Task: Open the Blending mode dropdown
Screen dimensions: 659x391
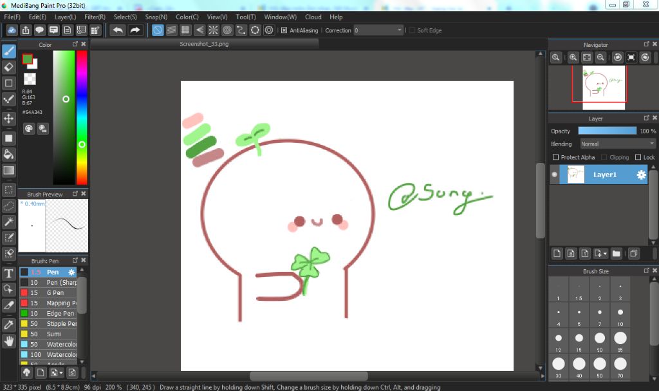Action: [617, 144]
